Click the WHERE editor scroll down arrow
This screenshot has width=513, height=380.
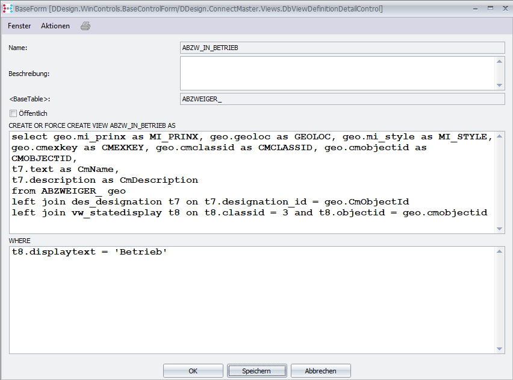click(x=499, y=349)
